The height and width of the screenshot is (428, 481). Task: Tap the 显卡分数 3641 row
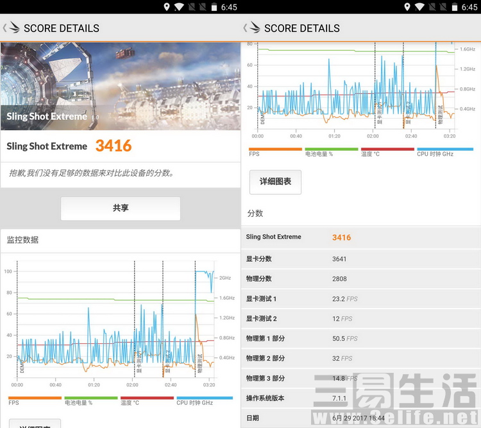pos(360,259)
